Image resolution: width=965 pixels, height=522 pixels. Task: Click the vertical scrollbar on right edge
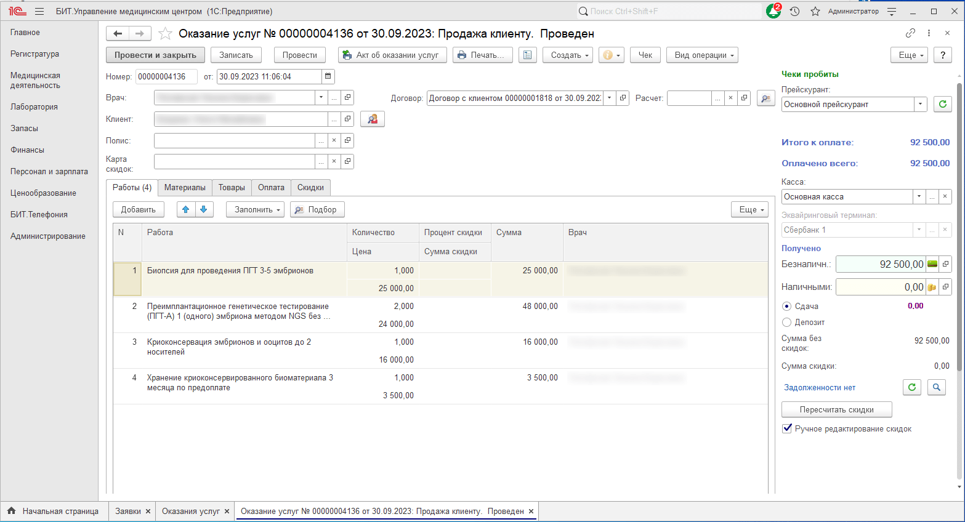(x=959, y=277)
